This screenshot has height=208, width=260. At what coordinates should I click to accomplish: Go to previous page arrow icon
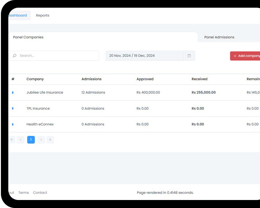[21, 140]
